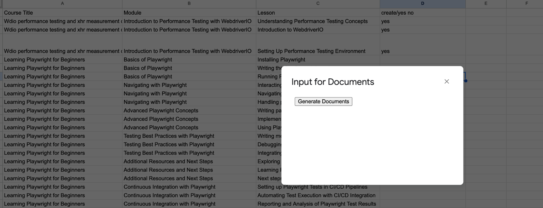Image resolution: width=543 pixels, height=208 pixels.
Task: Select 'Setting up Playwright Tests in CI/CD Pipelines' cell
Action: tap(318, 187)
